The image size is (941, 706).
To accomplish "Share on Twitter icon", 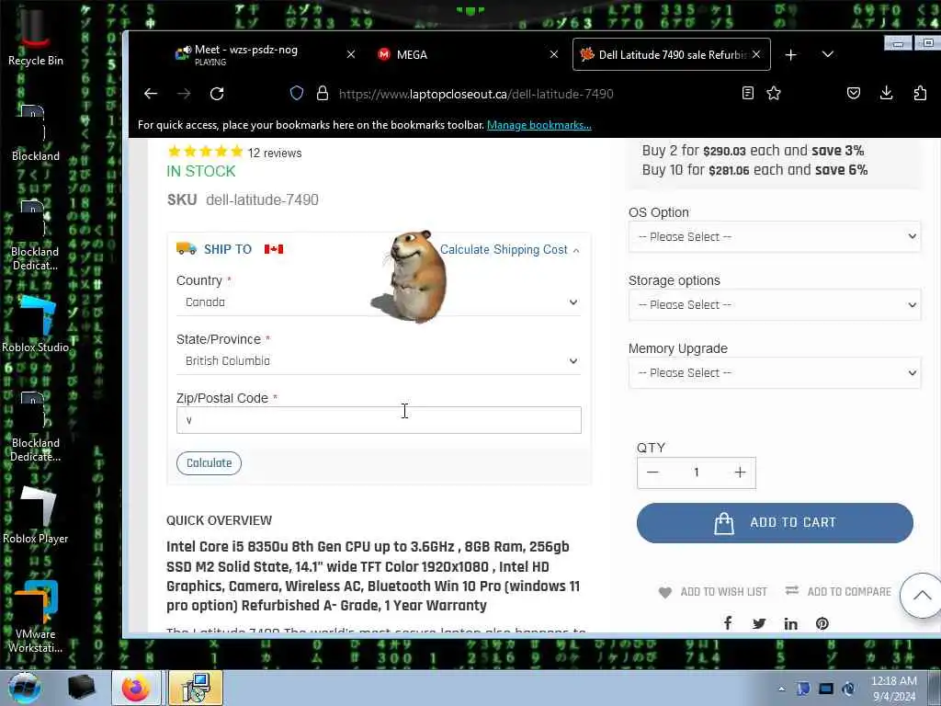I will [x=759, y=623].
